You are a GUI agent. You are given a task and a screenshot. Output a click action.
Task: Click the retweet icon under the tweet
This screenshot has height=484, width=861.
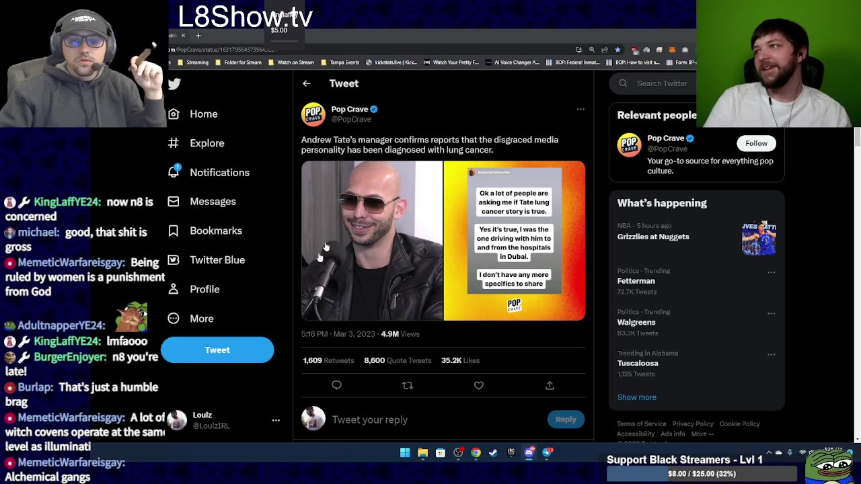pos(408,385)
